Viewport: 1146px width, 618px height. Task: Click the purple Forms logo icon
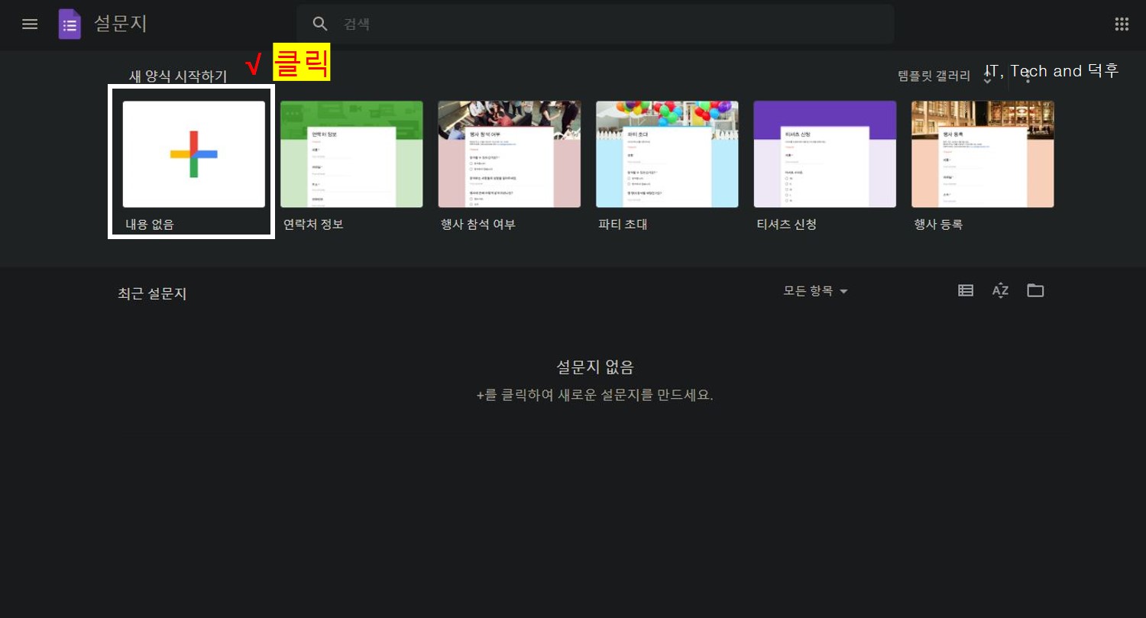[x=70, y=24]
